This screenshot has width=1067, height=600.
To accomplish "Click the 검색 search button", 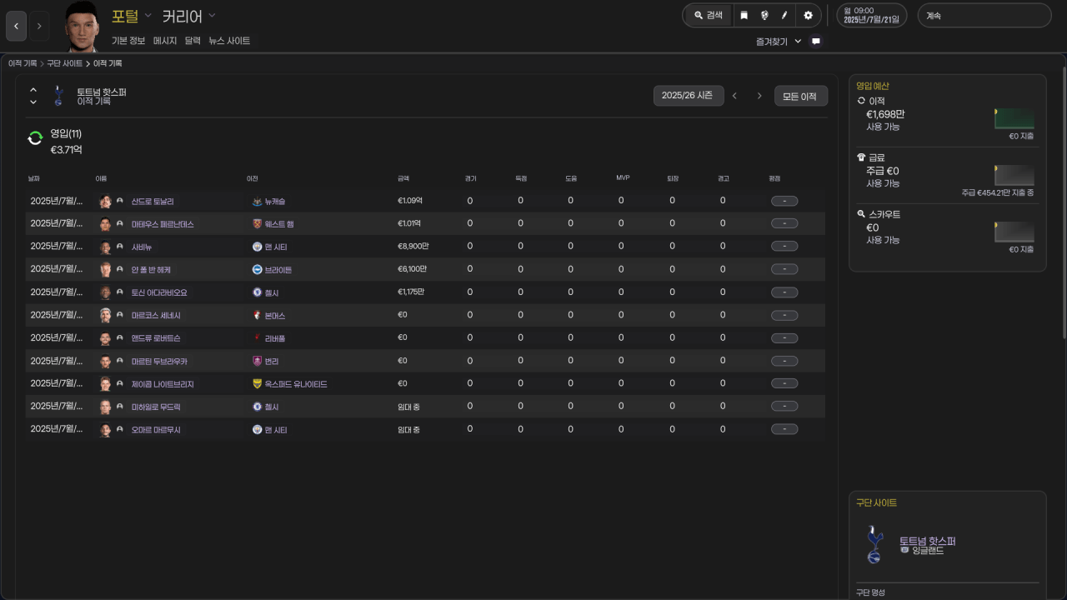I will coord(708,15).
